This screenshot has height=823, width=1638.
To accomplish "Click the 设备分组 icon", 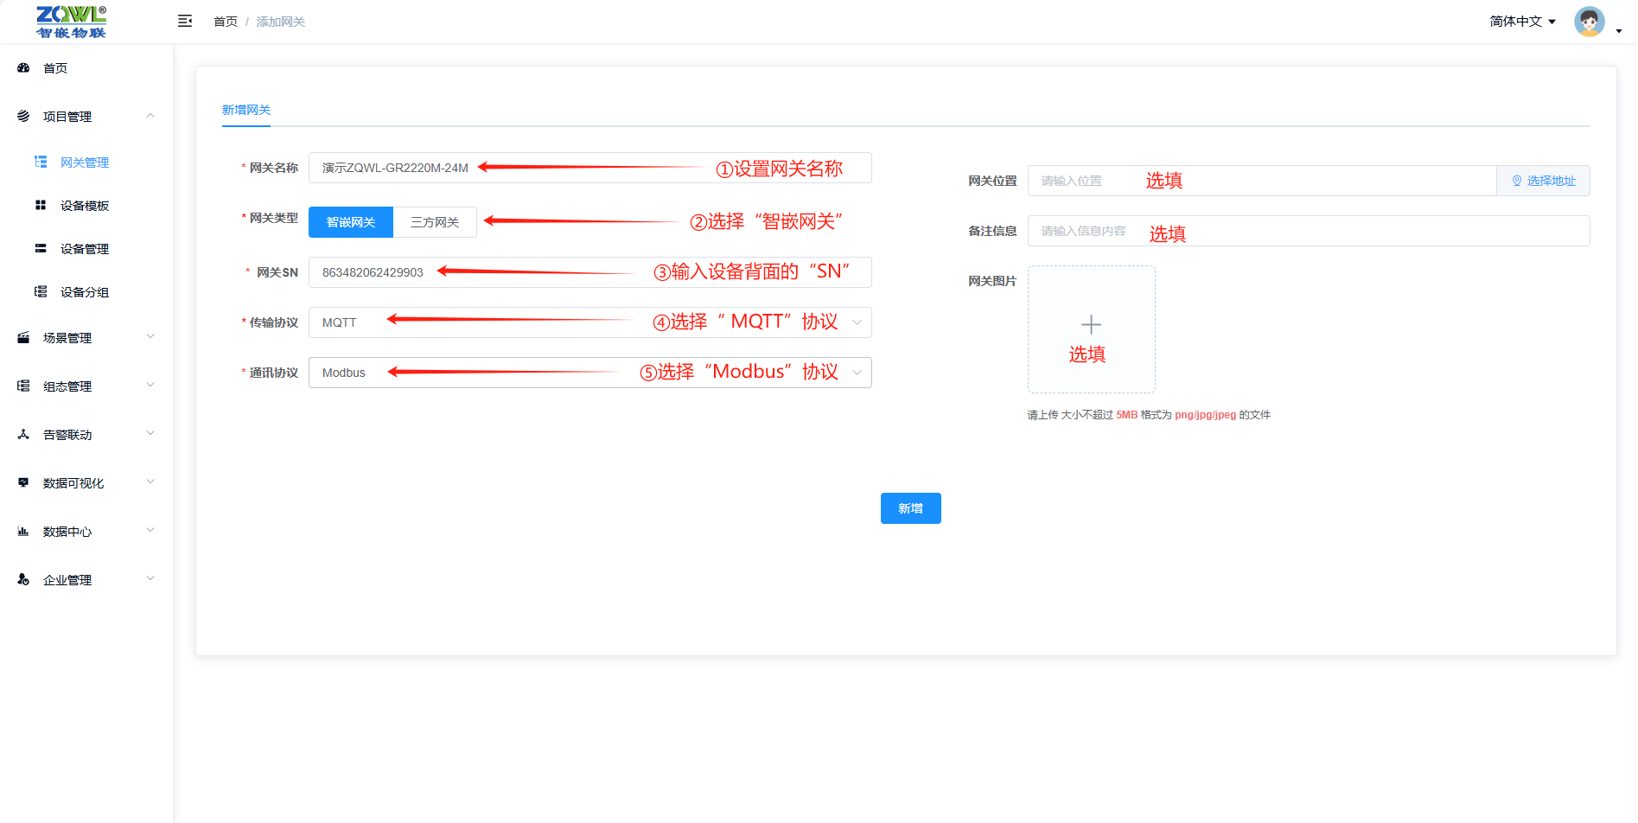I will [41, 291].
